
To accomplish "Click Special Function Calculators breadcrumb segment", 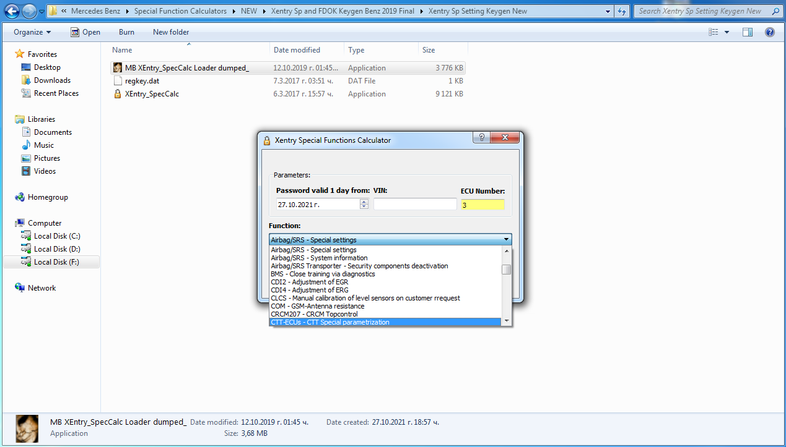I will coord(180,11).
